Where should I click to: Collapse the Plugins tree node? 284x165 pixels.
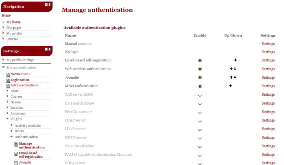pos(7,119)
